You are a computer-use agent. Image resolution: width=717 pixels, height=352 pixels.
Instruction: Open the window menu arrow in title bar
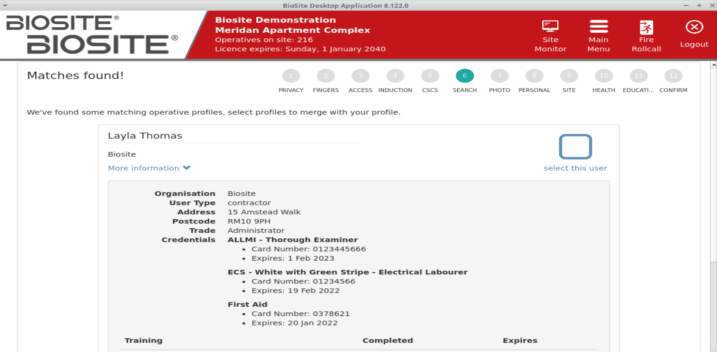(5, 5)
